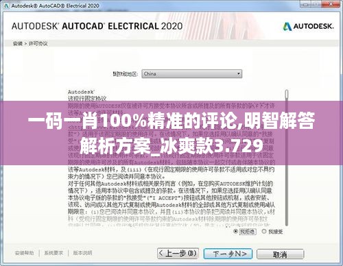Open the 安装帮助 installation help link
Viewport: 343px width, 266px height.
tap(24, 253)
